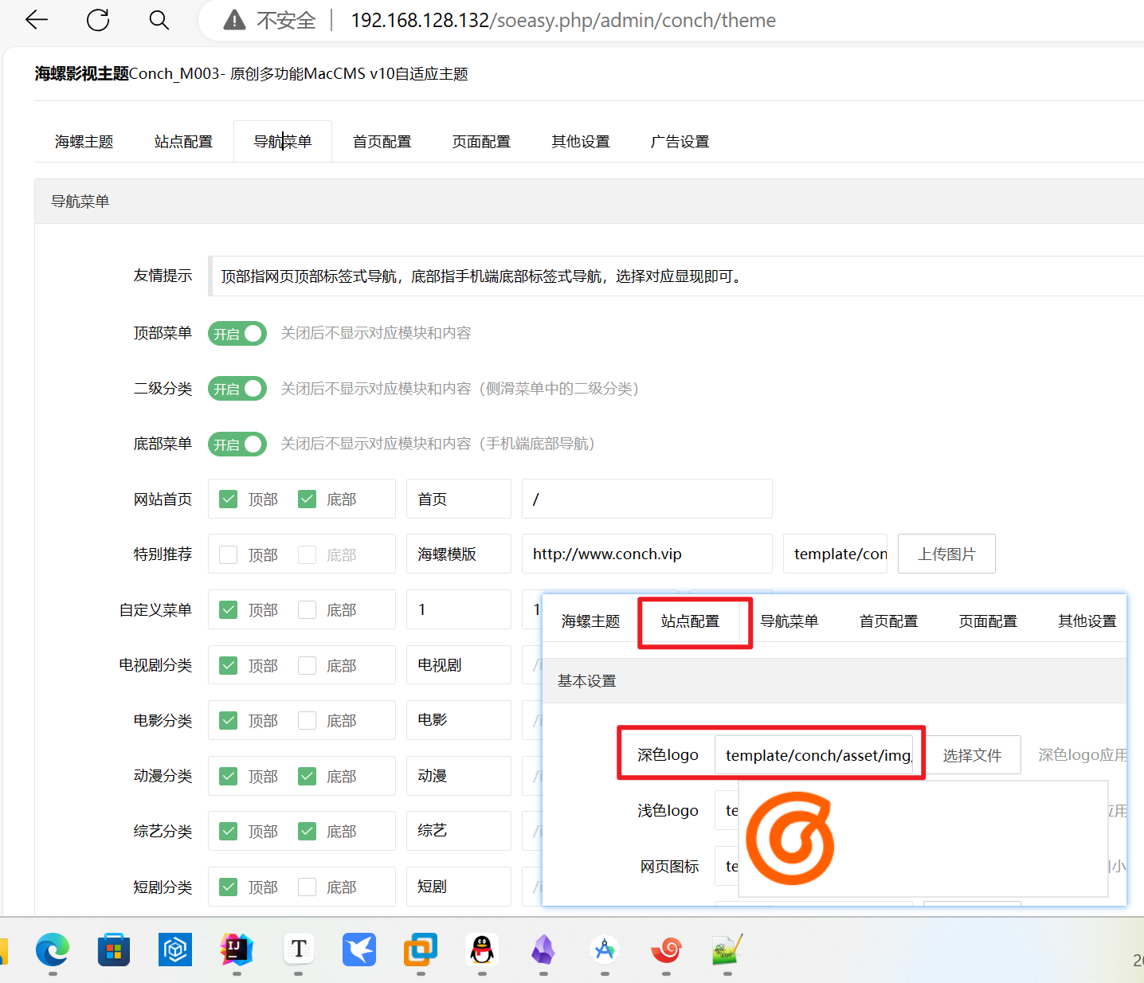Click the 网站首页 link field containing /
The image size is (1144, 983).
tap(647, 499)
